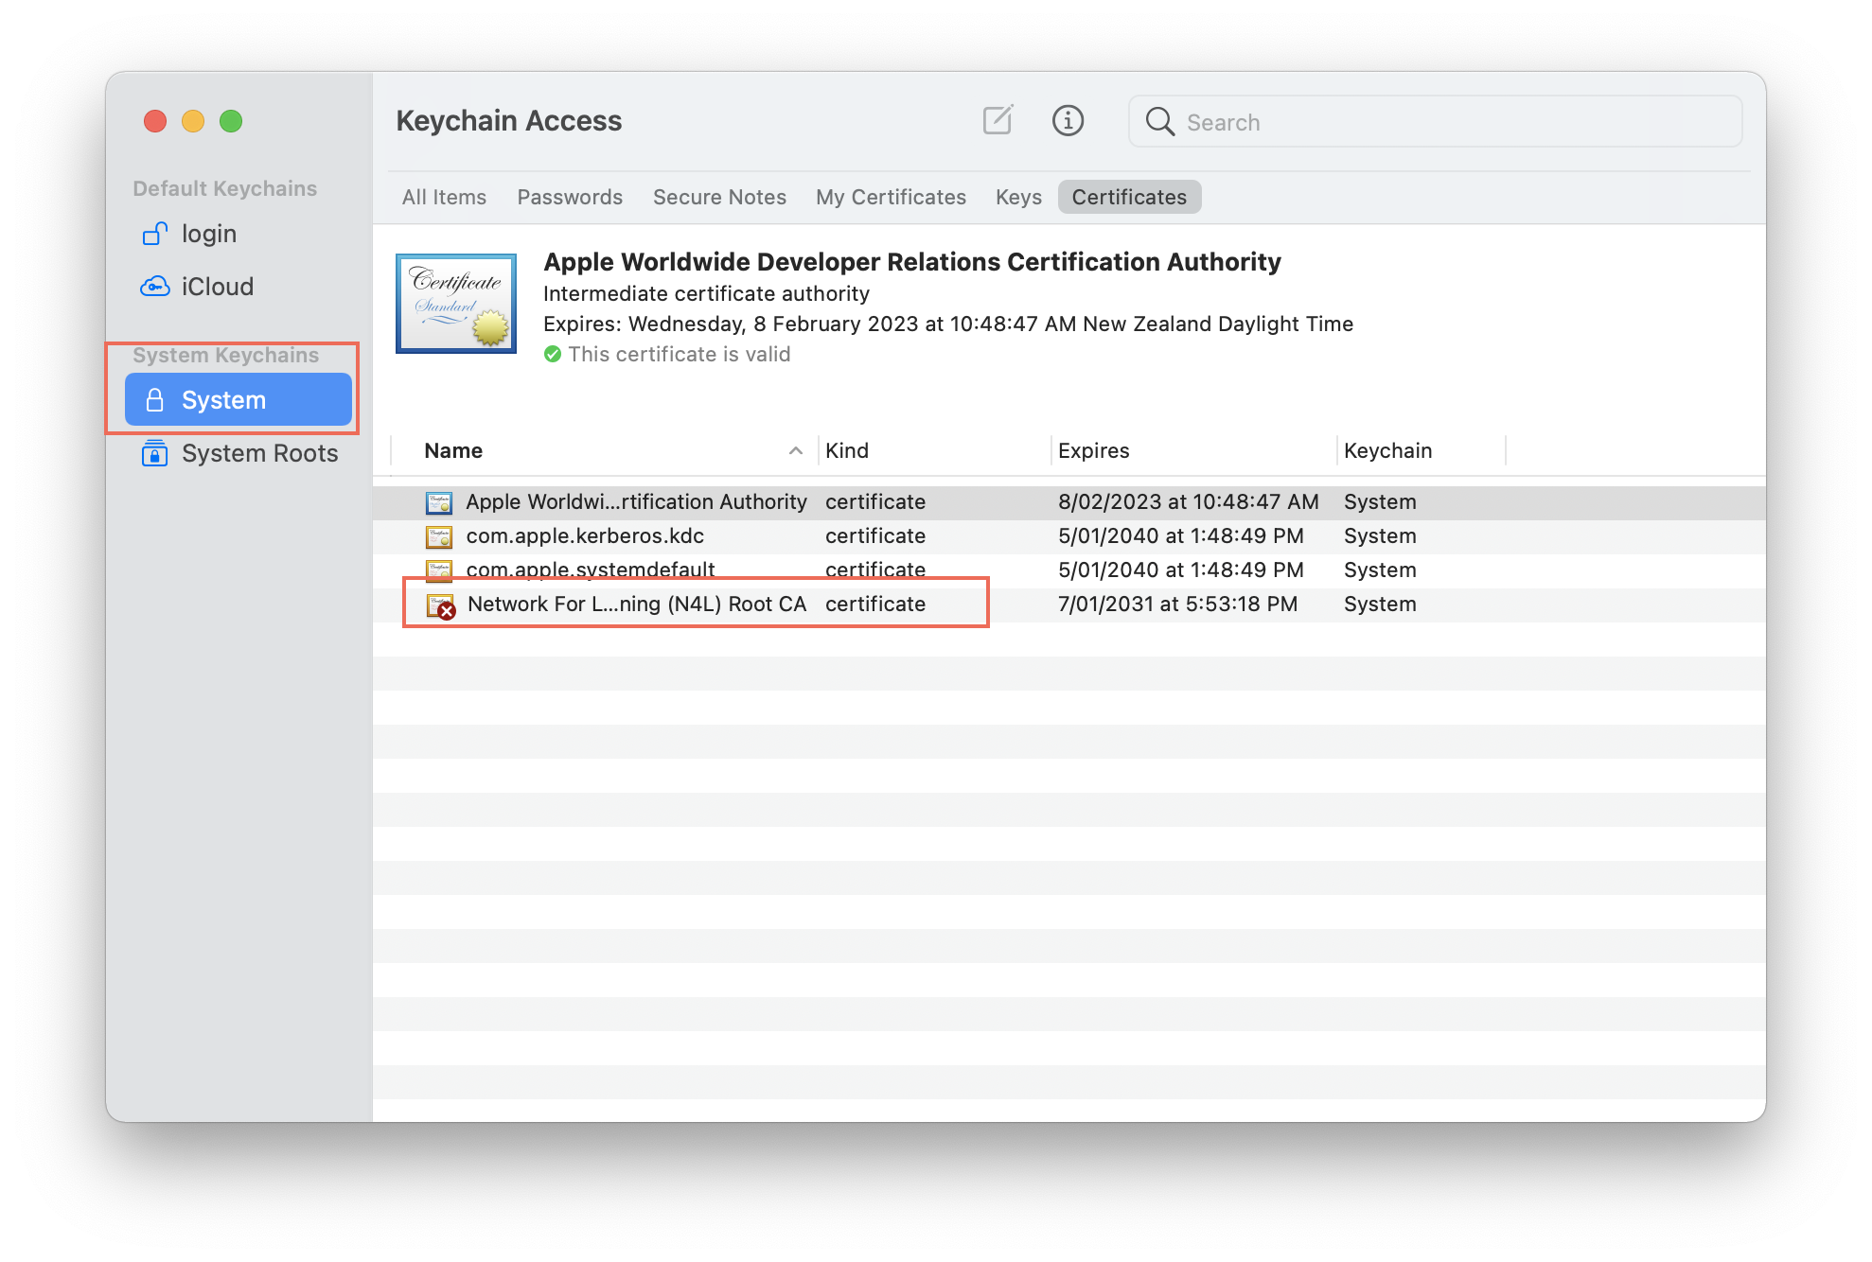The width and height of the screenshot is (1872, 1262).
Task: Click expiry 8/02/2023 at 10:48:47 AM
Action: [x=1189, y=502]
